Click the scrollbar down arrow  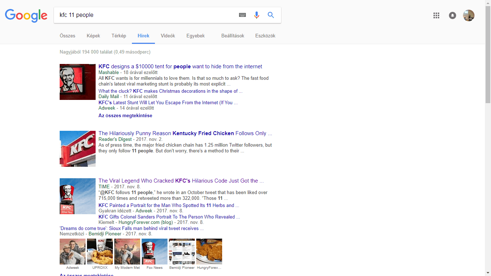pyautogui.click(x=488, y=273)
